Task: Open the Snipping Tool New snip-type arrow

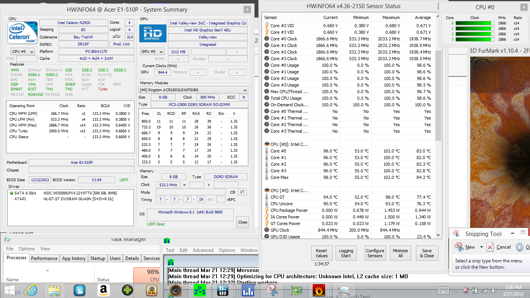Action: 481,247
